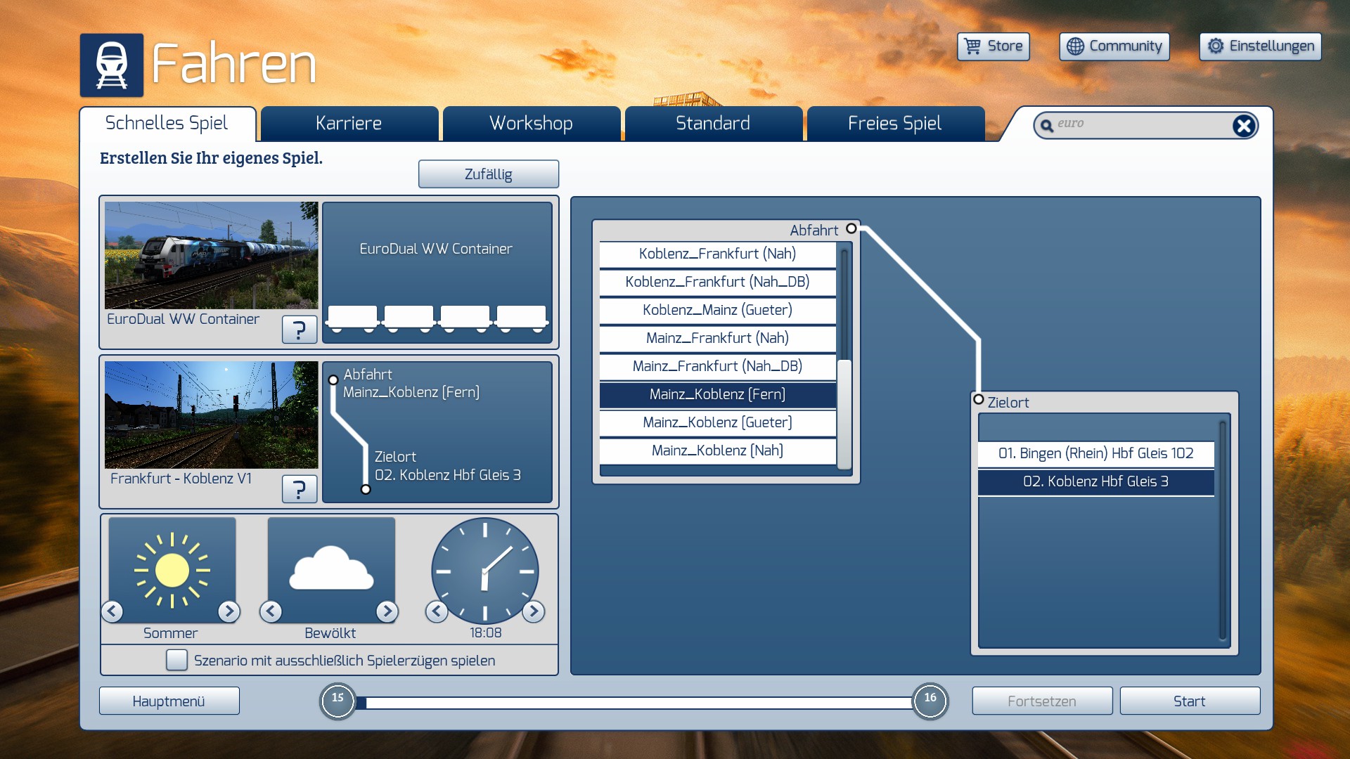Click the clear search X icon
The image size is (1350, 759).
click(x=1243, y=126)
